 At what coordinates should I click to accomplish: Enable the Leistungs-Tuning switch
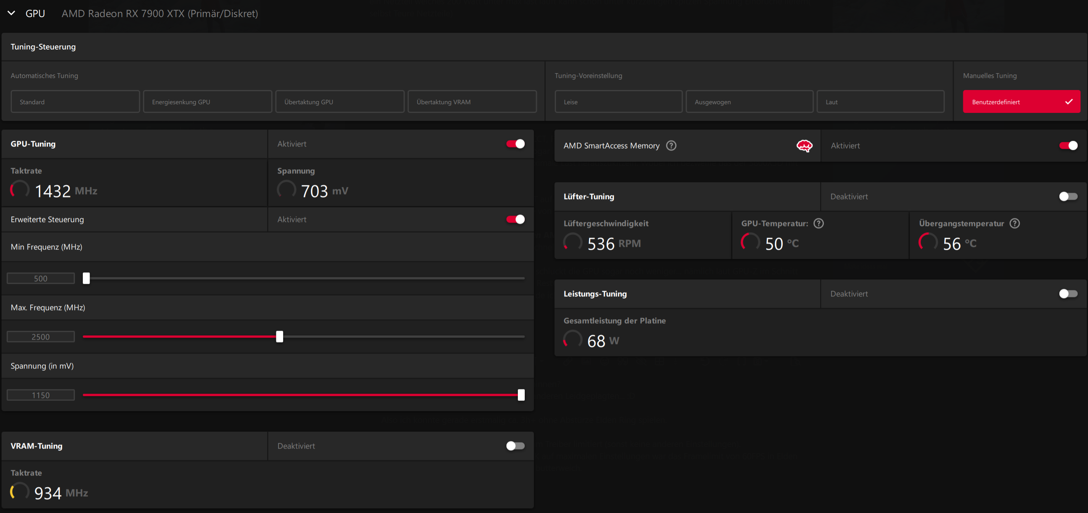coord(1068,293)
